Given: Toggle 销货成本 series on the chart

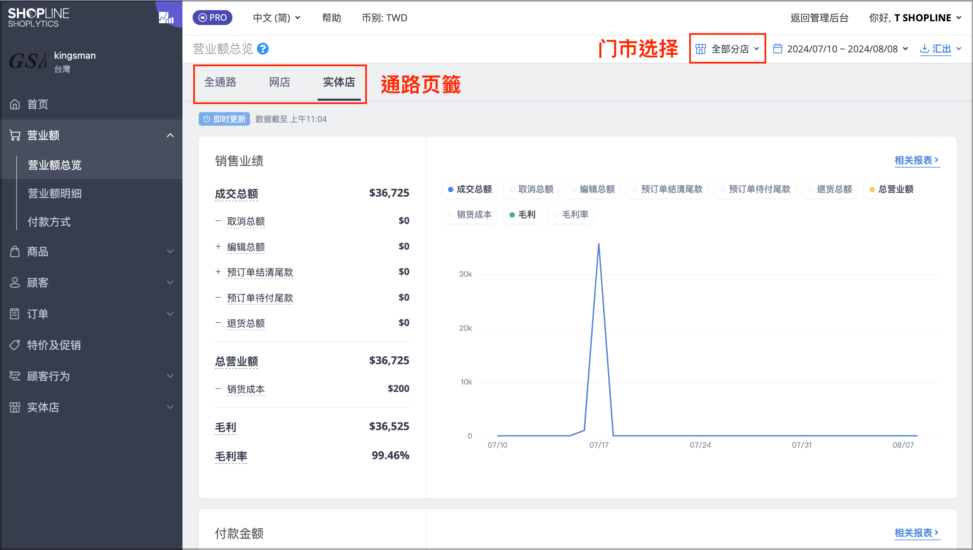Looking at the screenshot, I should tap(470, 215).
